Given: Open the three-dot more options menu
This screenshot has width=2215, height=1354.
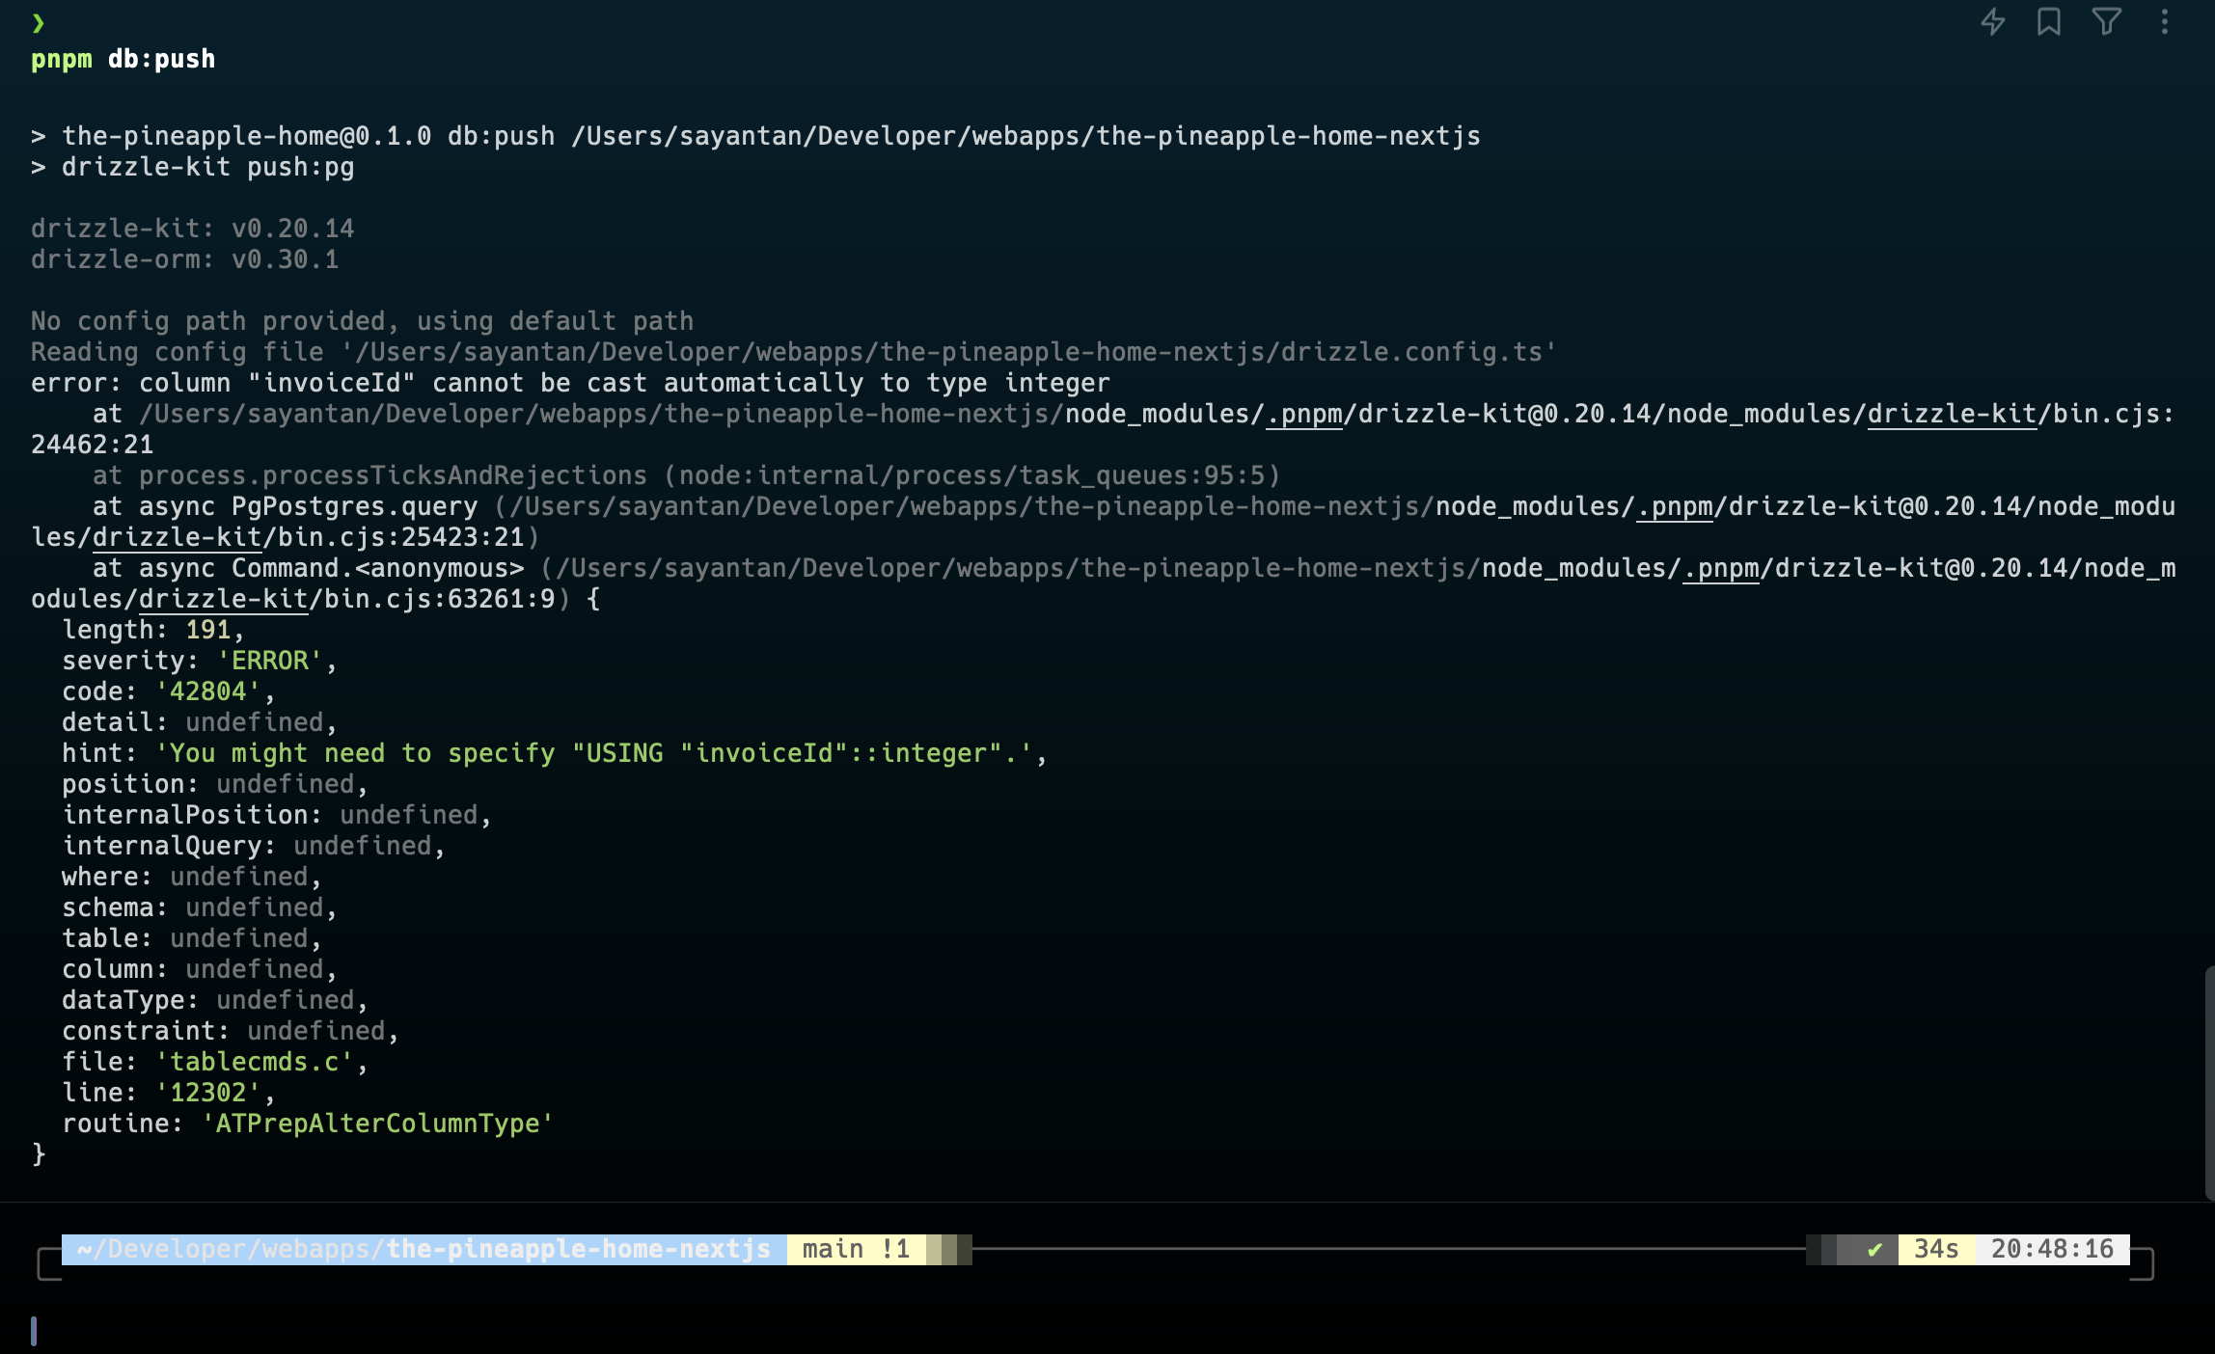Looking at the screenshot, I should point(2164,21).
